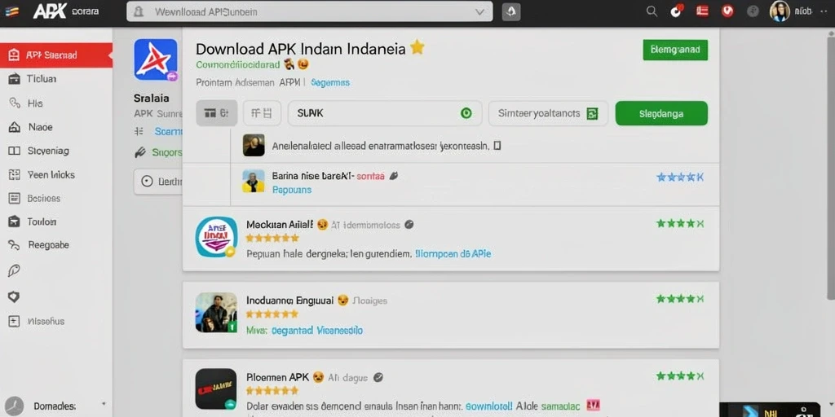
Task: Select the grid-view toggle button
Action: 262,113
